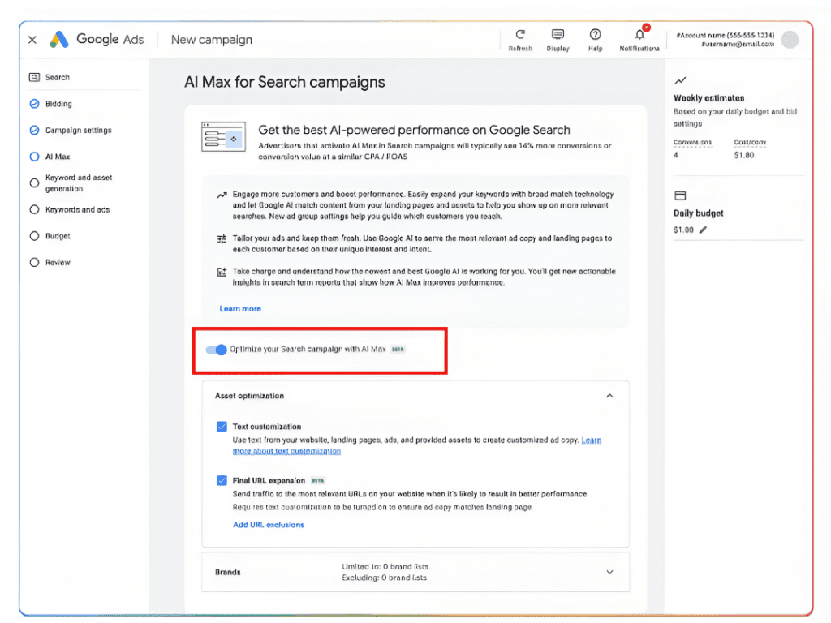Click the Conversions estimate label

[x=692, y=143]
